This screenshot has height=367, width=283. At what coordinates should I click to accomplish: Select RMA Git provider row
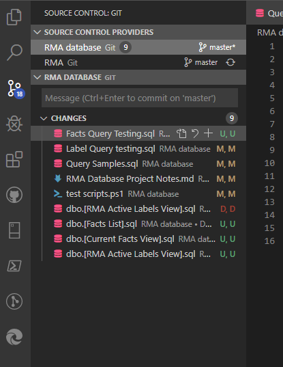[x=138, y=62]
